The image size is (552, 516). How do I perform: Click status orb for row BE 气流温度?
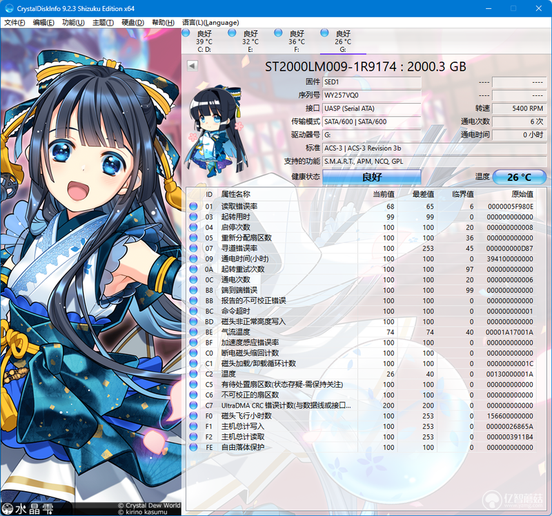pos(193,332)
